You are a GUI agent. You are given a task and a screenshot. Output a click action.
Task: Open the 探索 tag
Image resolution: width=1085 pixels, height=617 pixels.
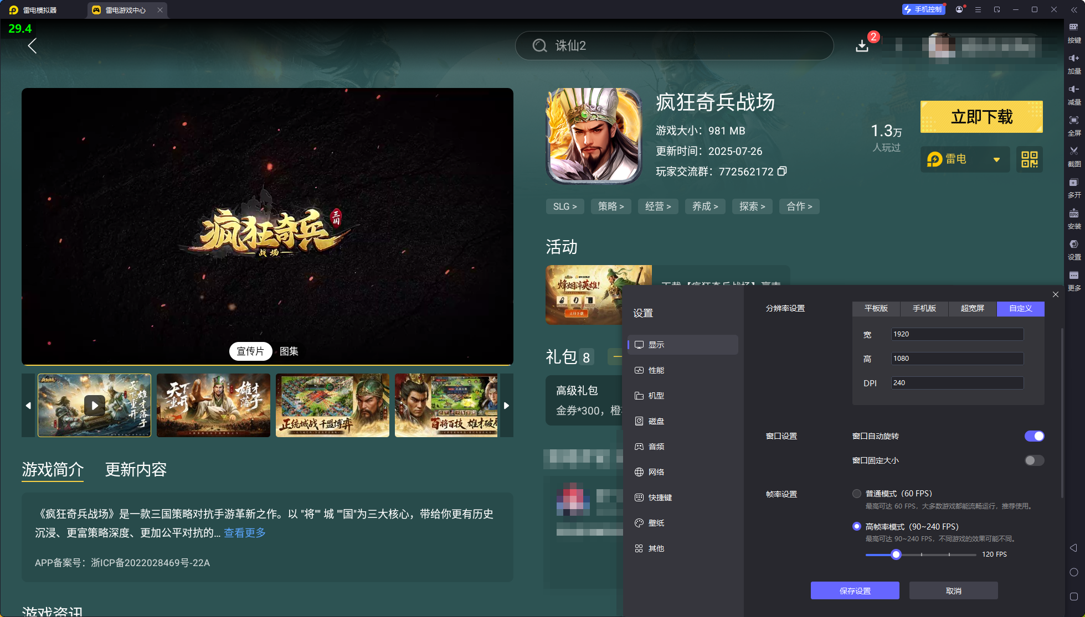coord(752,206)
